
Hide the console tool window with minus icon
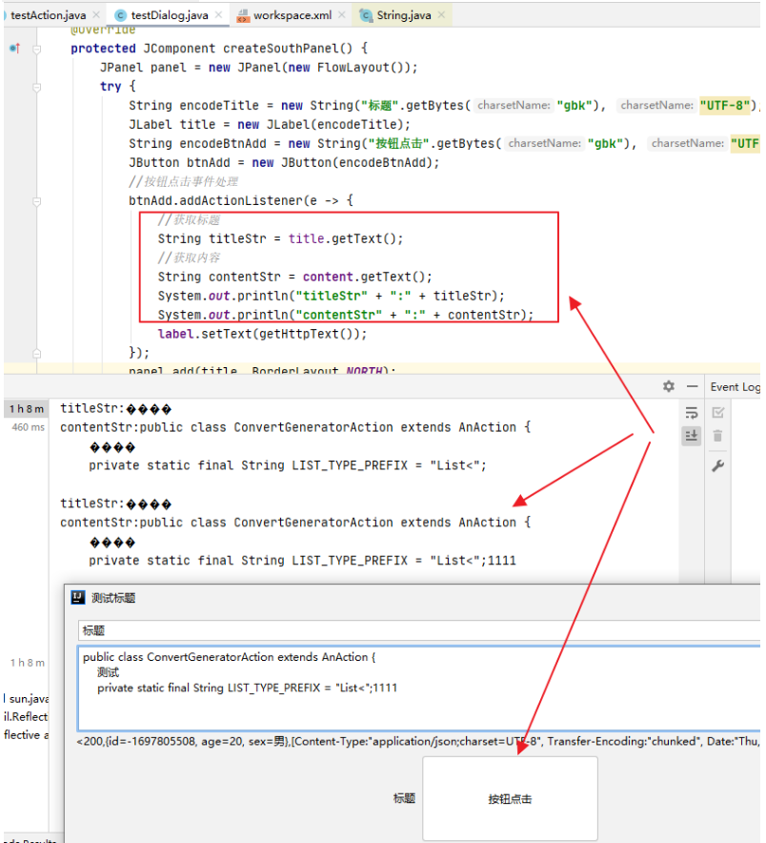(x=692, y=386)
